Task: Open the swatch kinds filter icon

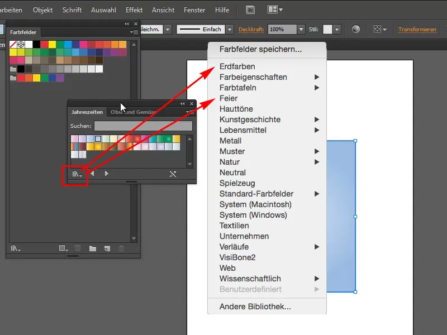Action: 63,247
